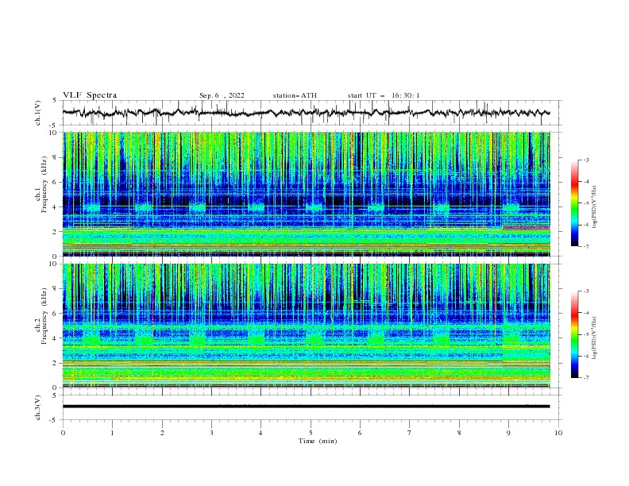Click the upper log(PSD) colorbar label
The height and width of the screenshot is (486, 629).
[595, 207]
